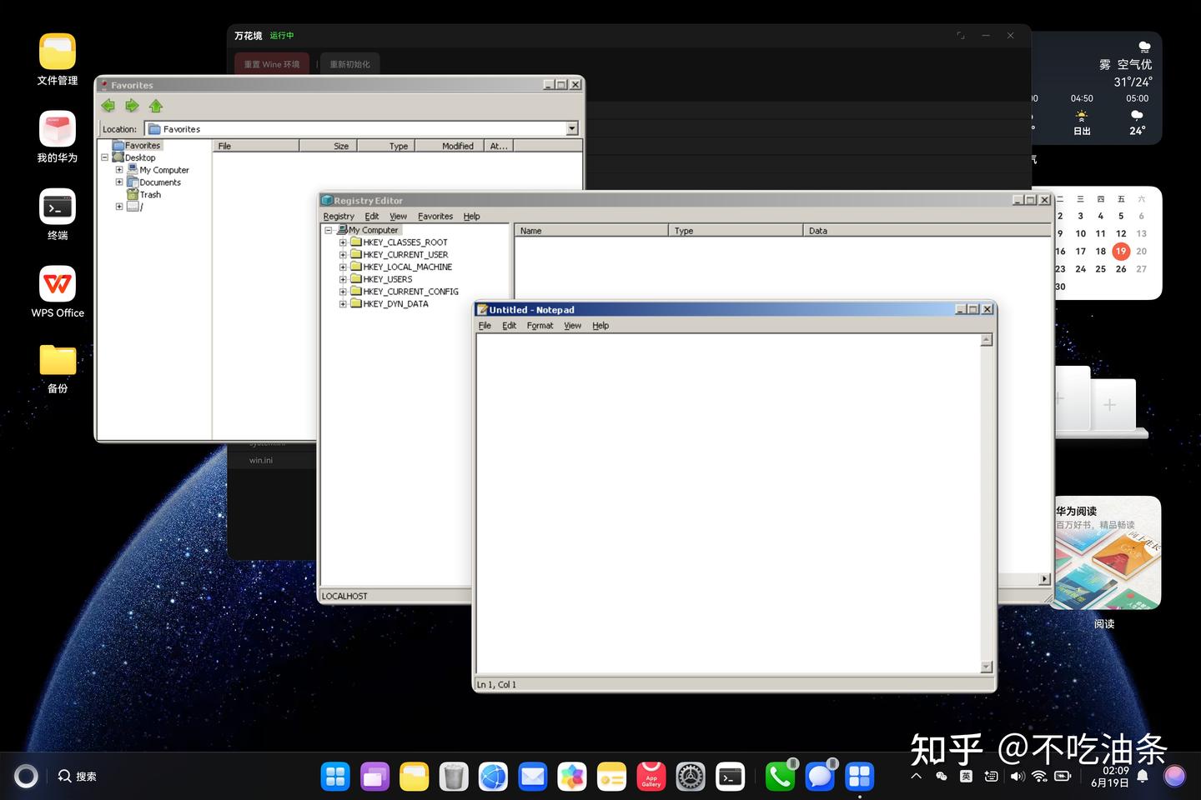Viewport: 1201px width, 800px height.
Task: Open the 备份 folder on desktop
Action: point(58,368)
